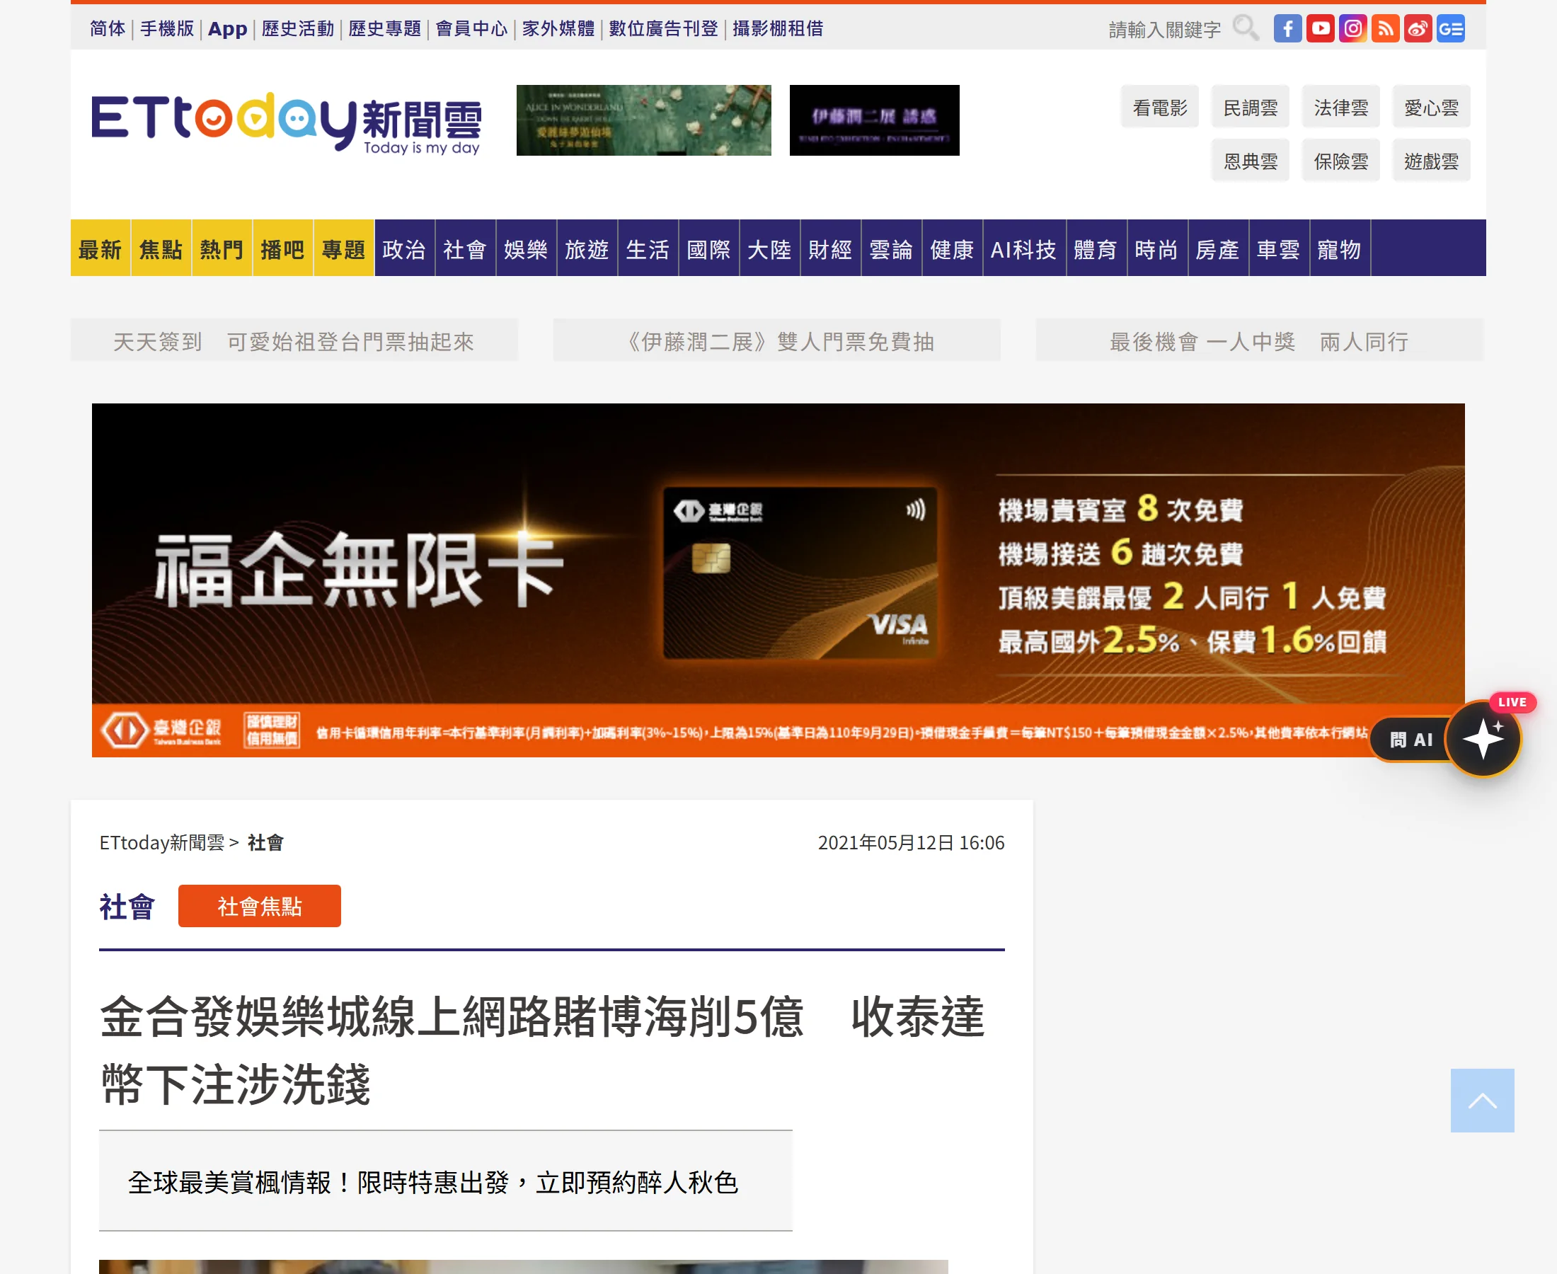Screen dimensions: 1557x1274
Task: Open the RSS feed icon
Action: (1385, 28)
